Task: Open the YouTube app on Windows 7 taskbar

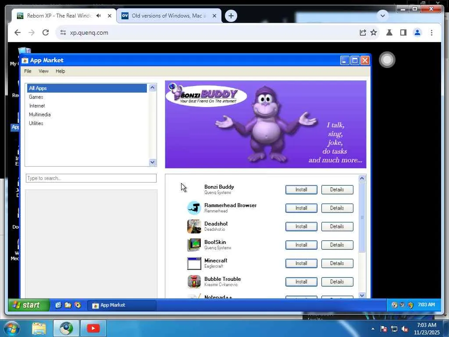Action: [93, 328]
